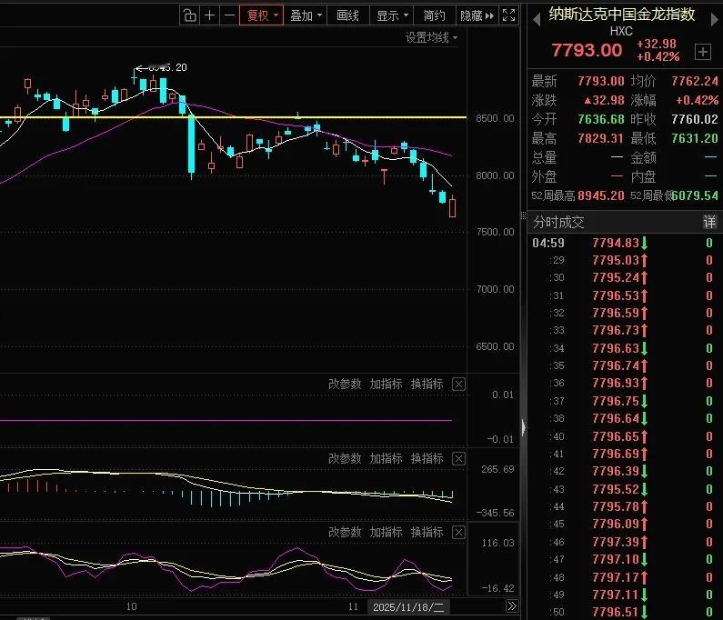723x620 pixels.
Task: Click the 今开 value 7636.68
Action: 601,119
